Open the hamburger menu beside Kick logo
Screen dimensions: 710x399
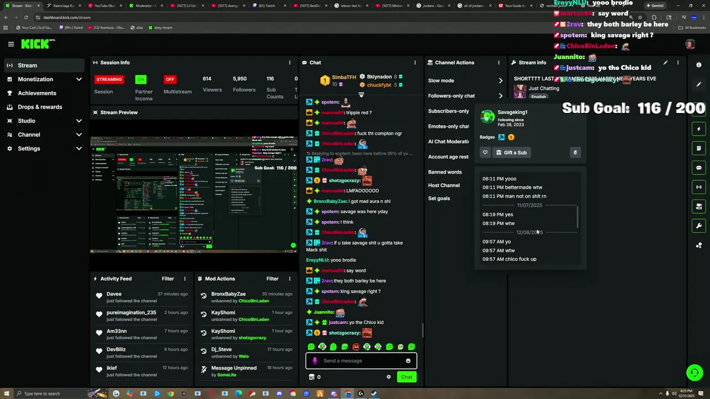[x=11, y=44]
